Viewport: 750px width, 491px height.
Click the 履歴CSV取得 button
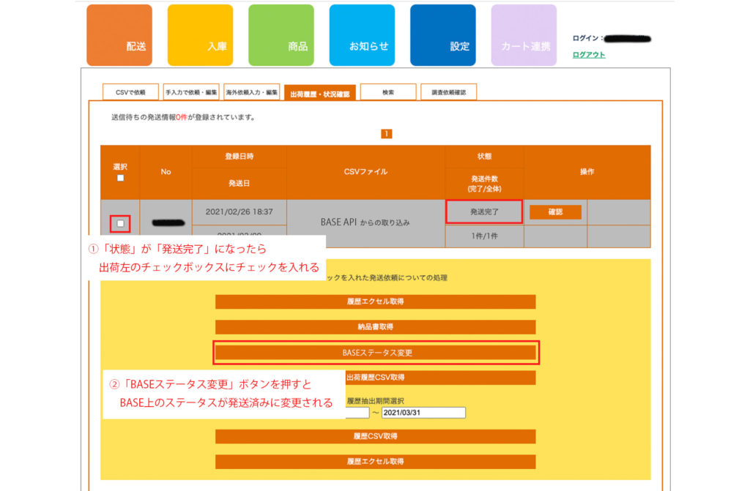[375, 437]
